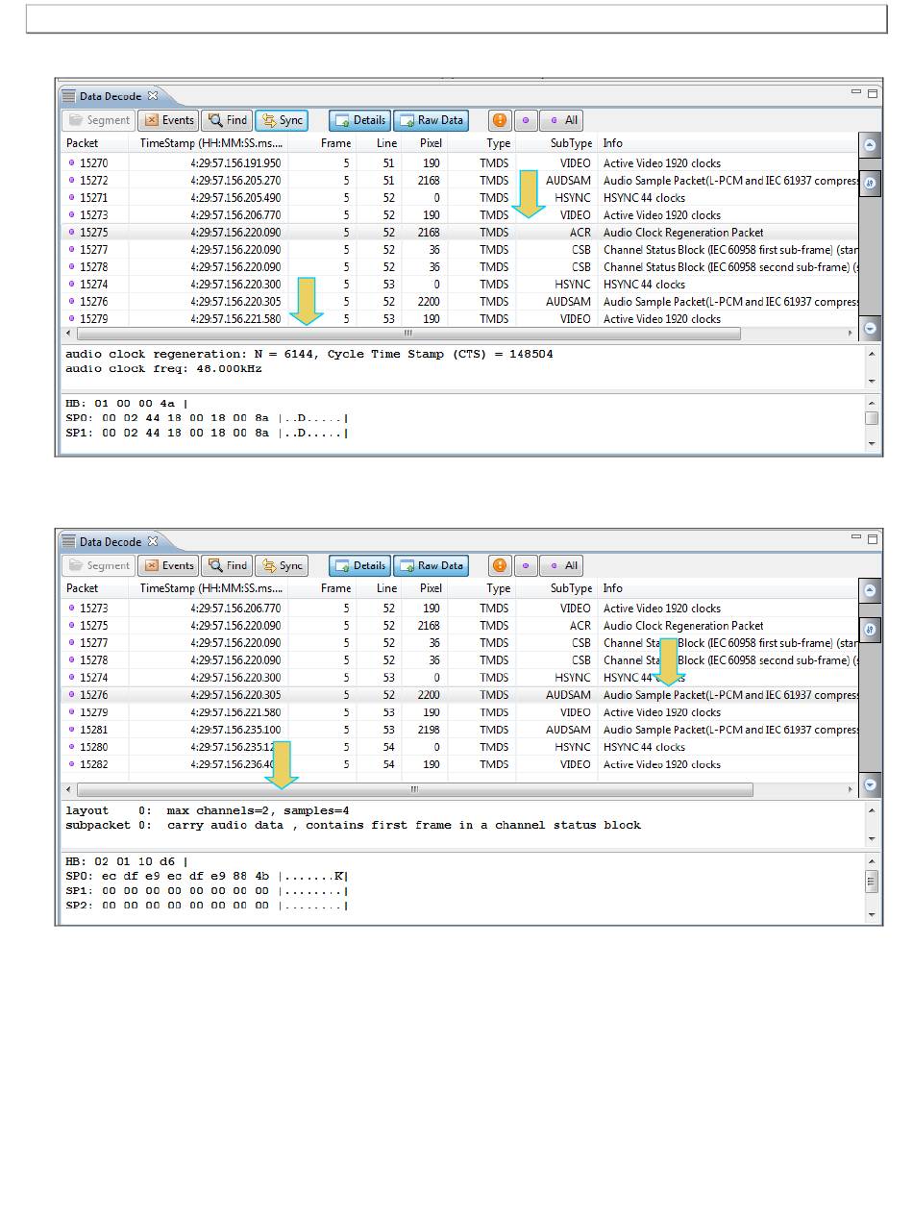Open Find in the lower panel toolbar
This screenshot has height=1218, width=913.
pyautogui.click(x=227, y=565)
